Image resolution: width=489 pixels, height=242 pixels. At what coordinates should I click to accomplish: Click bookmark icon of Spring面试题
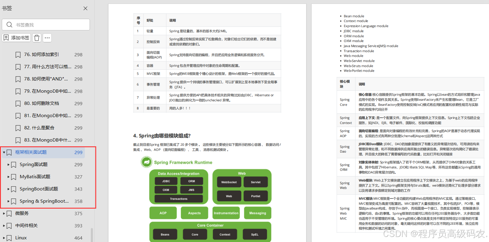[x=14, y=165]
